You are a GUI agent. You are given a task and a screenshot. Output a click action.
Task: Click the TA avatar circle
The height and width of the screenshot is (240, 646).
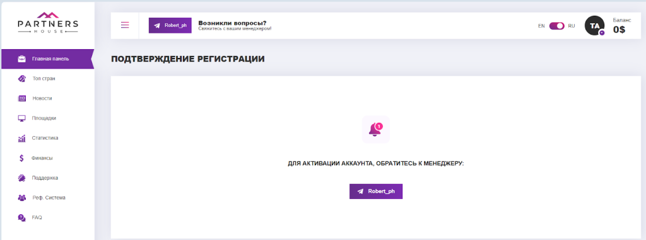(x=594, y=26)
